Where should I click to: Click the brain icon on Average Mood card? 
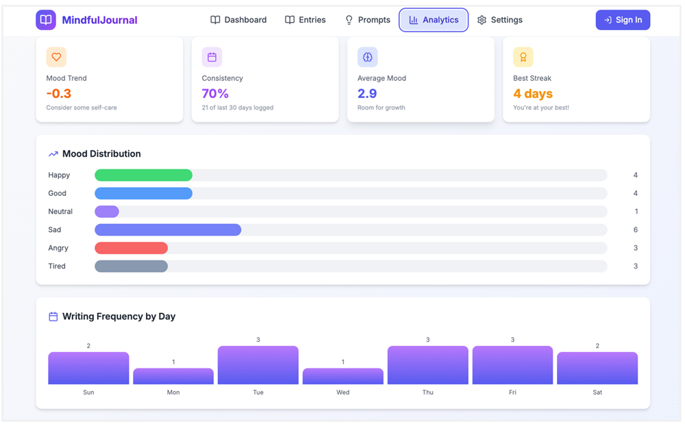coord(367,58)
